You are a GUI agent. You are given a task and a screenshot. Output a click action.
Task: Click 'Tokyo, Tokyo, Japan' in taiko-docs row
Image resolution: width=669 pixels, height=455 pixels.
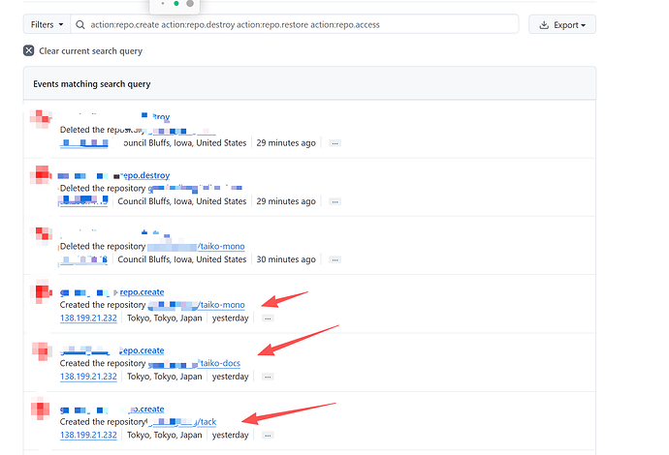(x=164, y=377)
